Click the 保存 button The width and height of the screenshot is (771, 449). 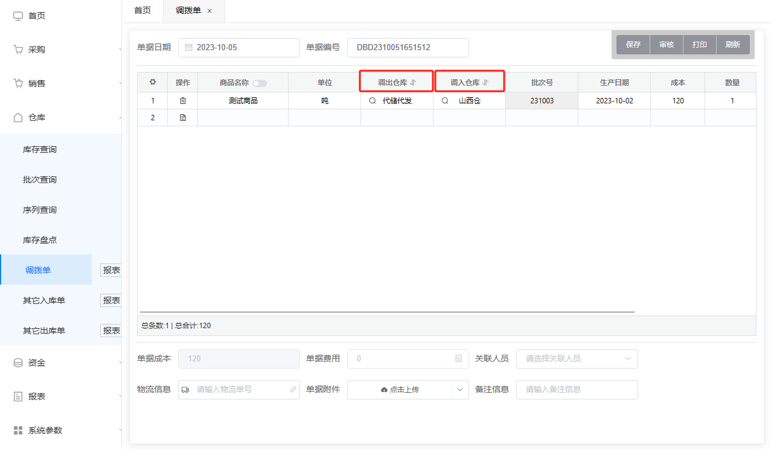pyautogui.click(x=633, y=45)
